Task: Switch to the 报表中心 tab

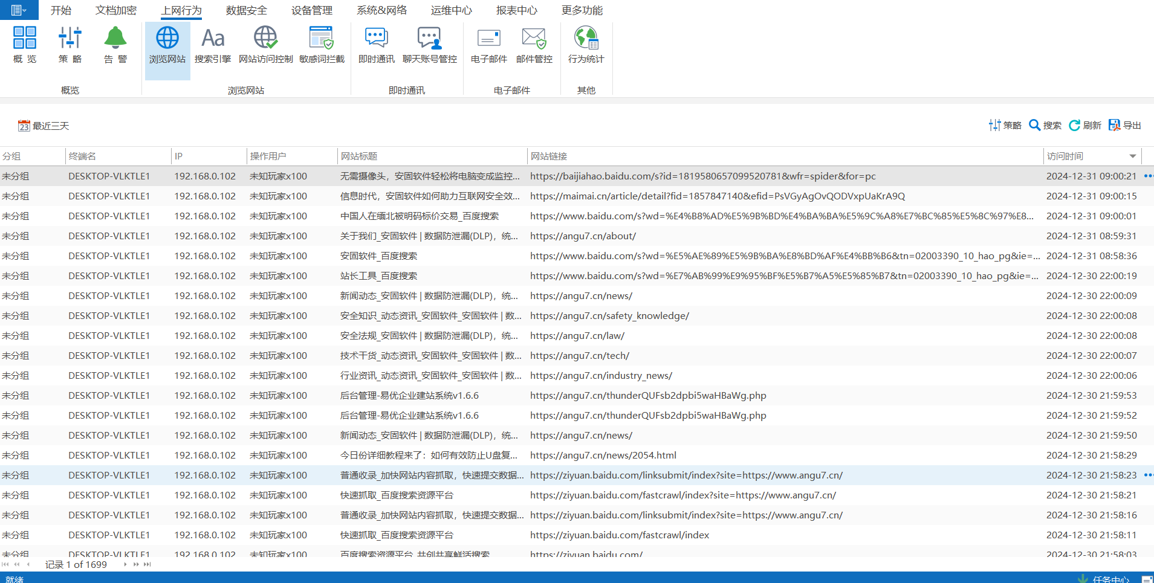Action: (x=516, y=10)
